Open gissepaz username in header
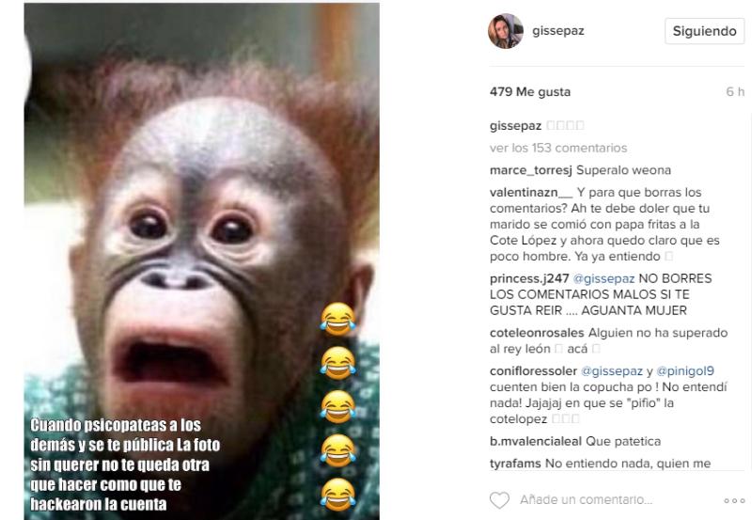The image size is (752, 520). 558,31
